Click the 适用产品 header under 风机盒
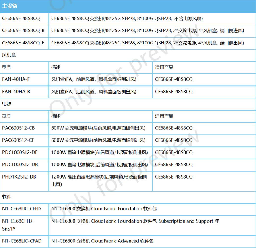The image size is (256, 248). click(164, 67)
